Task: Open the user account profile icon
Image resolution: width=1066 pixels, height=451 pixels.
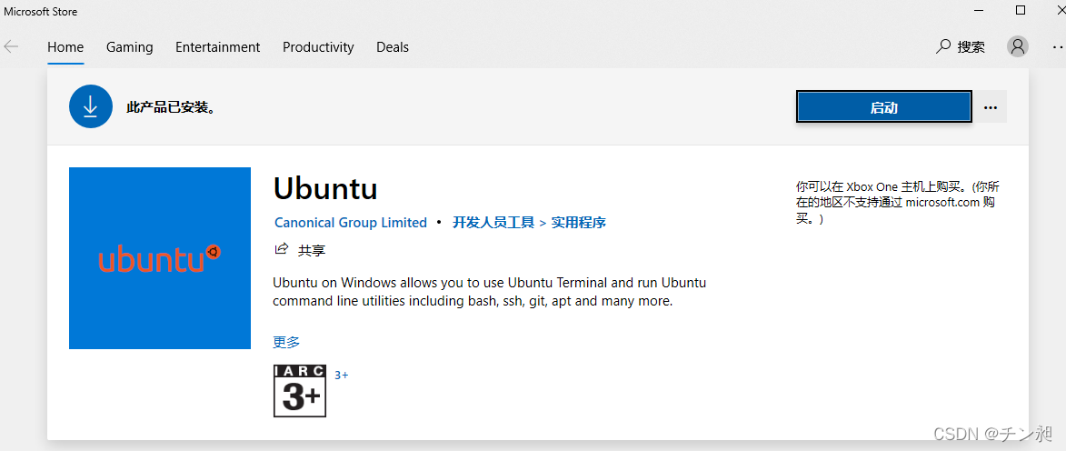Action: tap(1017, 46)
